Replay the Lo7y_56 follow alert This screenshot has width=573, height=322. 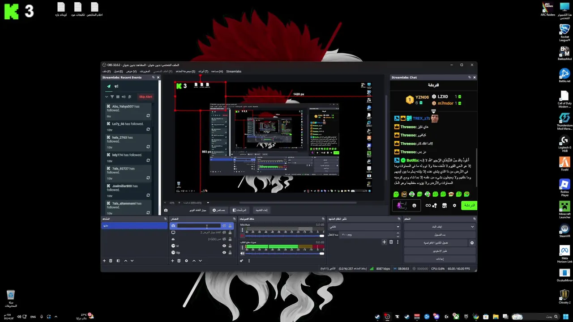click(148, 130)
